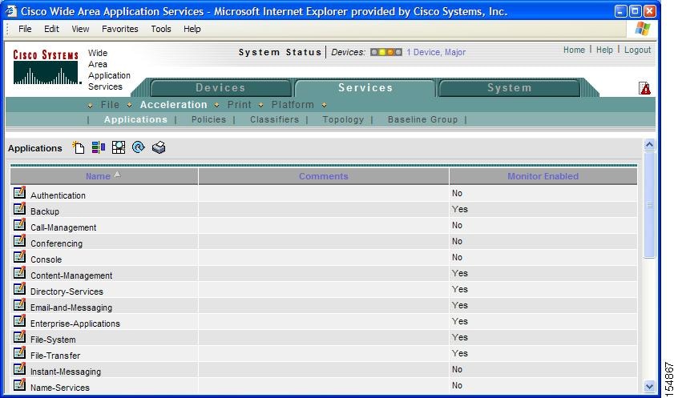674x398 pixels.
Task: Open the Favorites browser menu
Action: pos(120,29)
